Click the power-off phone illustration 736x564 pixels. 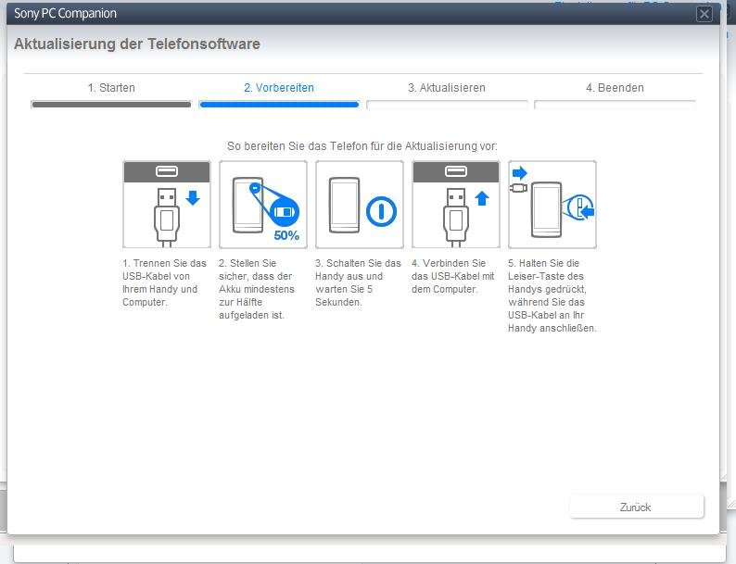[360, 205]
